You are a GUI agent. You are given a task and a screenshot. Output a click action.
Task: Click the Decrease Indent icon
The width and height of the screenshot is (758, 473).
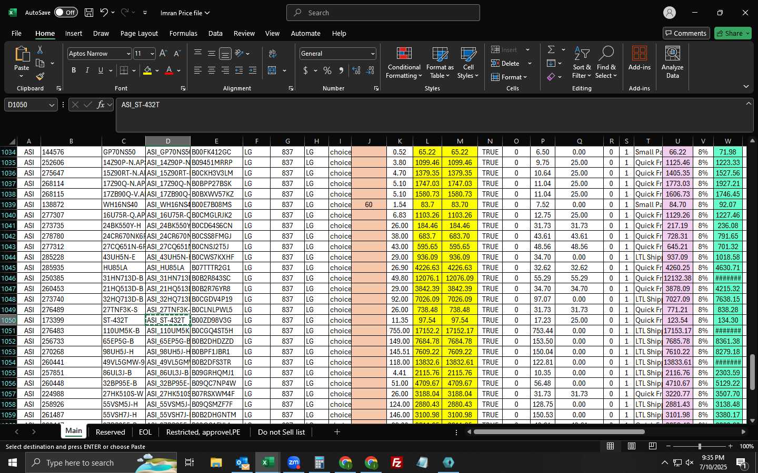(x=239, y=70)
